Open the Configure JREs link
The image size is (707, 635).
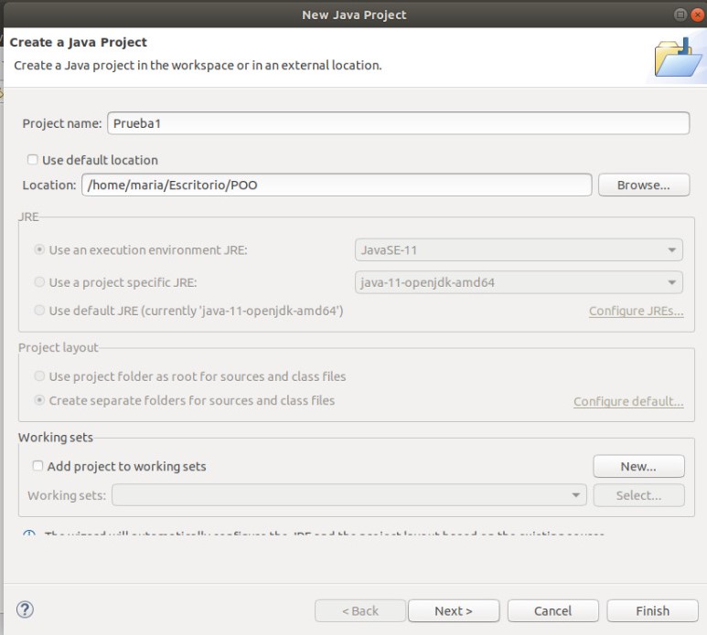click(x=636, y=312)
